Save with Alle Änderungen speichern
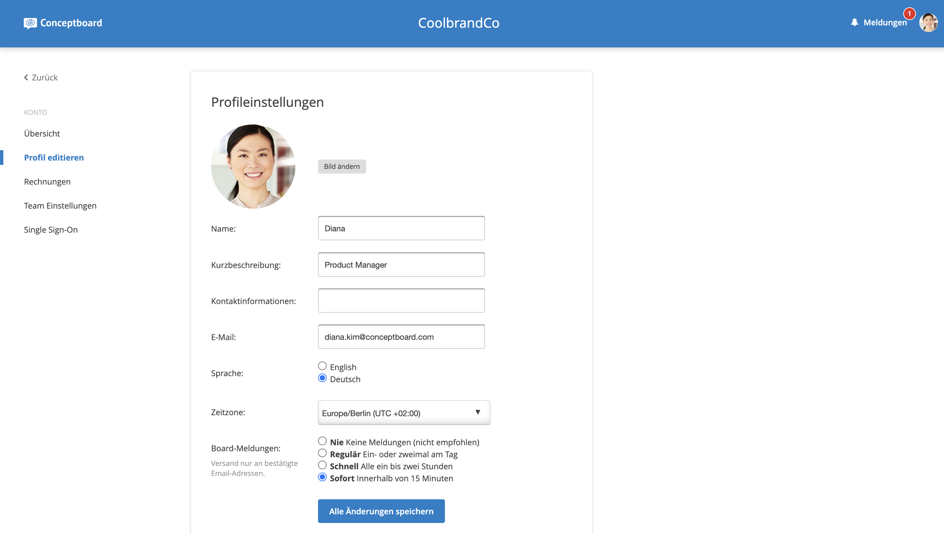944x534 pixels. pyautogui.click(x=381, y=511)
